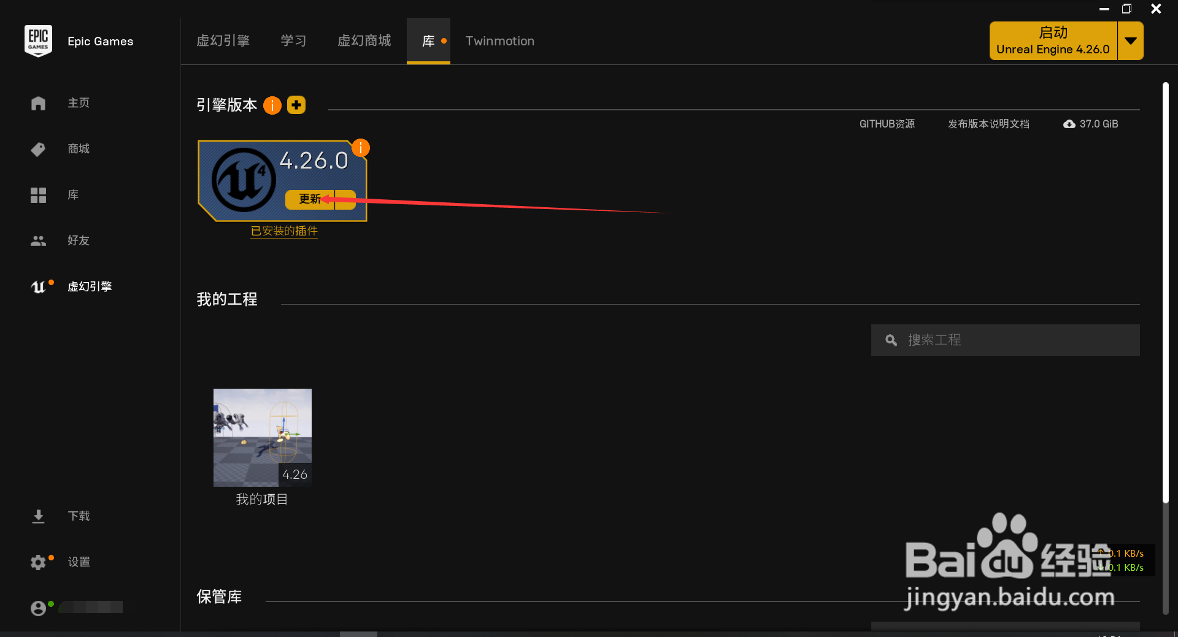Restore the window with the maximize button

[1126, 9]
